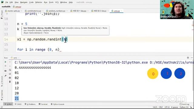Place cursor inside randint parentheses on line 14
The width and height of the screenshot is (194, 109).
65,39
